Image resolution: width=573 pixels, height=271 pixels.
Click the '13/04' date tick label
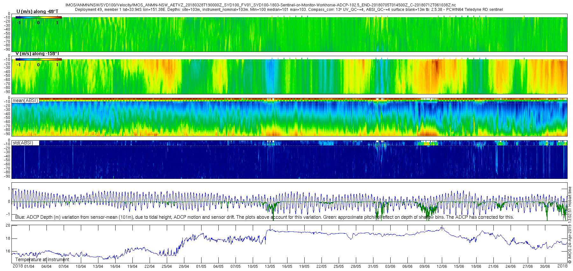(98, 267)
